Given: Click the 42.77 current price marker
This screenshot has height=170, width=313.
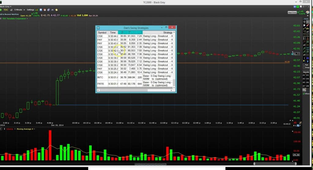Looking at the screenshot, I should pos(296,54).
